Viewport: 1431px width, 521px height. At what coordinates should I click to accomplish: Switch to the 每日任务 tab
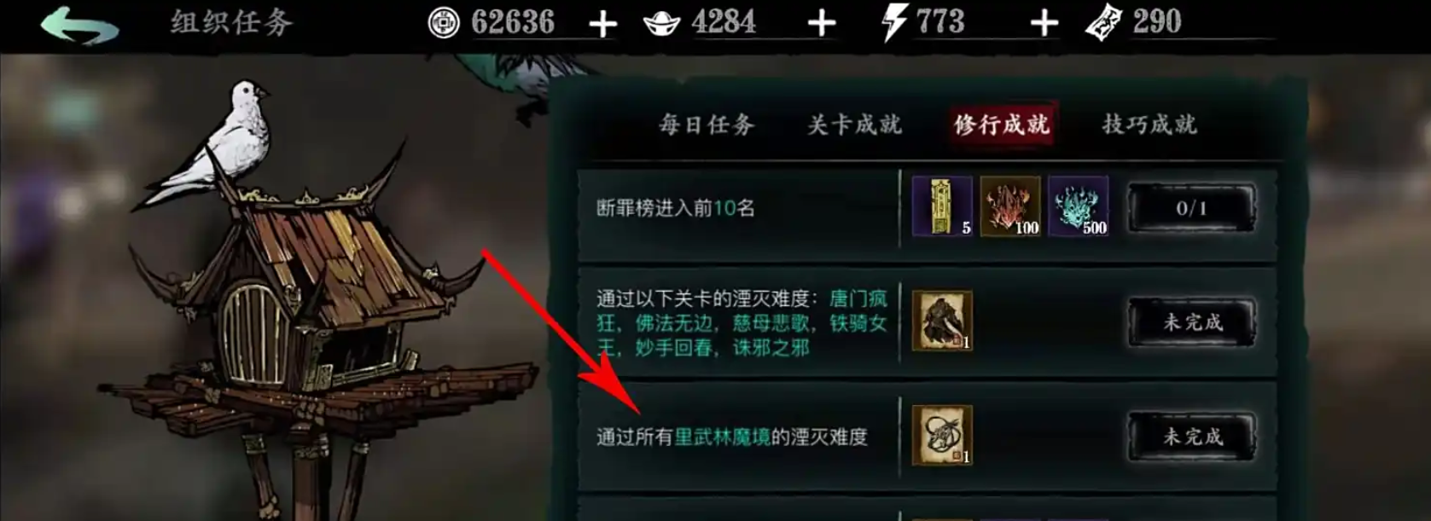pos(707,124)
